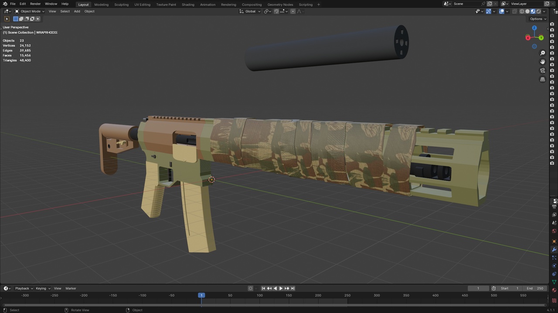Open the Scene properties tab
Screen dimensions: 558x313
[555, 223]
